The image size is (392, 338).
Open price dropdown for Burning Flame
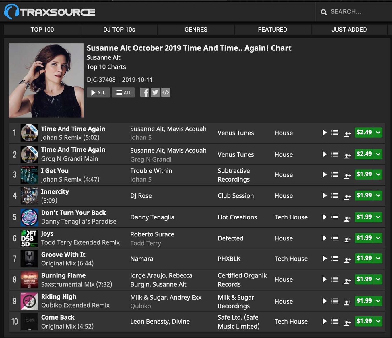click(x=378, y=279)
